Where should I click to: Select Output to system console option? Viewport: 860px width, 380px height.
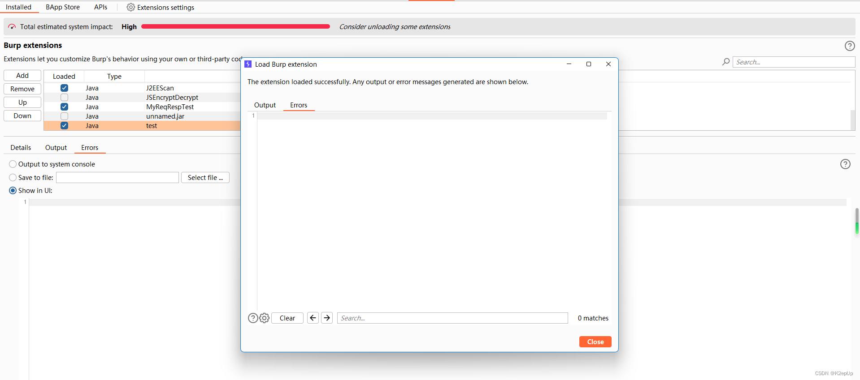pyautogui.click(x=13, y=164)
